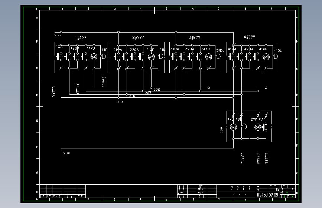Click the 12QA component label
Viewport: 322px width, 208px height.
(75, 48)
